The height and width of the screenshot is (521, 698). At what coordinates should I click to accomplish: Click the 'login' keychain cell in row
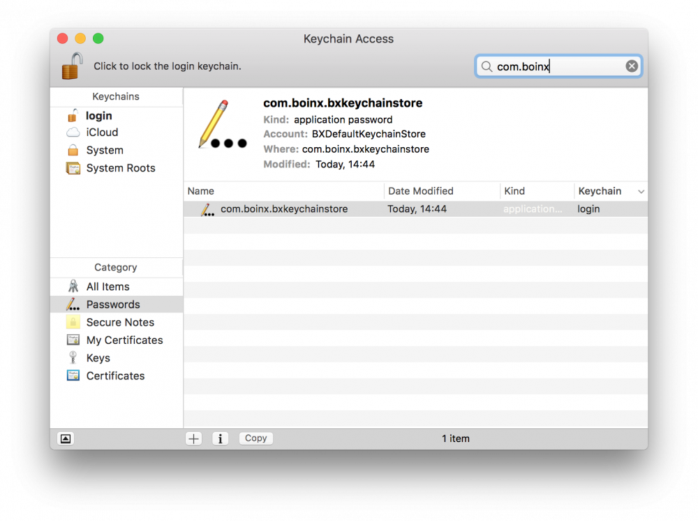pyautogui.click(x=588, y=209)
